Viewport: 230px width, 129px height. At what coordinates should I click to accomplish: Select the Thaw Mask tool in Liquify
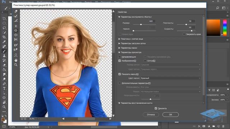[16, 49]
